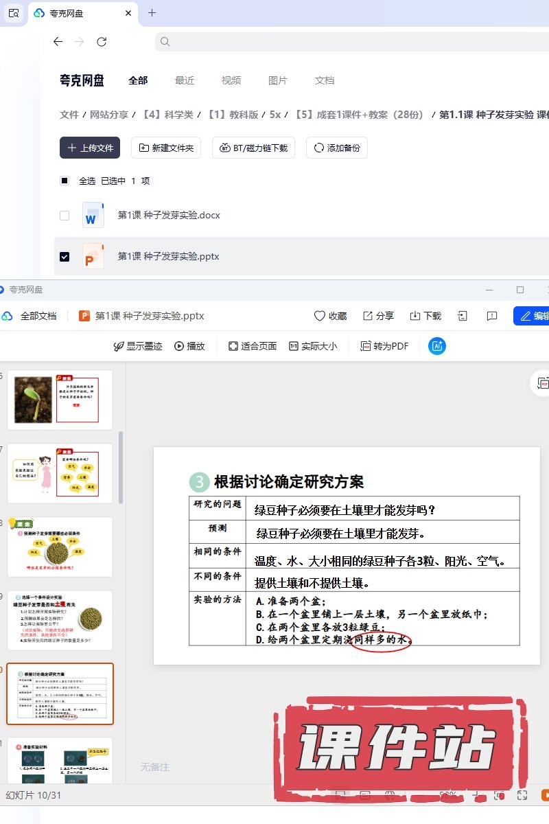This screenshot has height=824, width=549.
Task: Click 实际大小 actual size icon
Action: click(x=294, y=346)
